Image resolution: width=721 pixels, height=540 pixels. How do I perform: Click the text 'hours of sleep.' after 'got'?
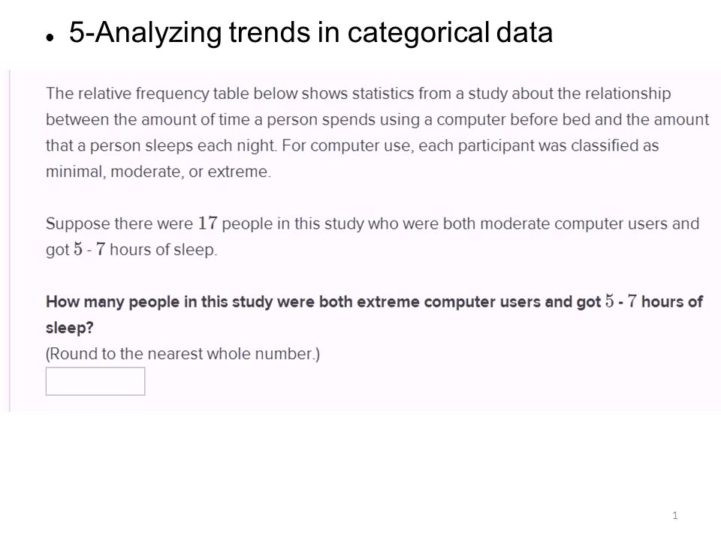(x=163, y=250)
